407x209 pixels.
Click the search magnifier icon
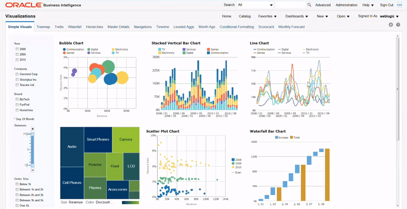click(x=309, y=5)
